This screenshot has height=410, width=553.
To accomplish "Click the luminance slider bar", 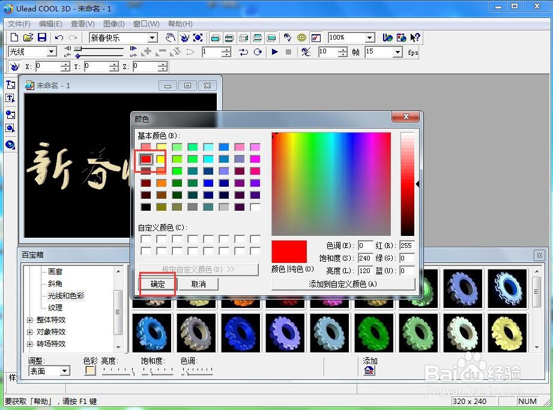I will 407,184.
